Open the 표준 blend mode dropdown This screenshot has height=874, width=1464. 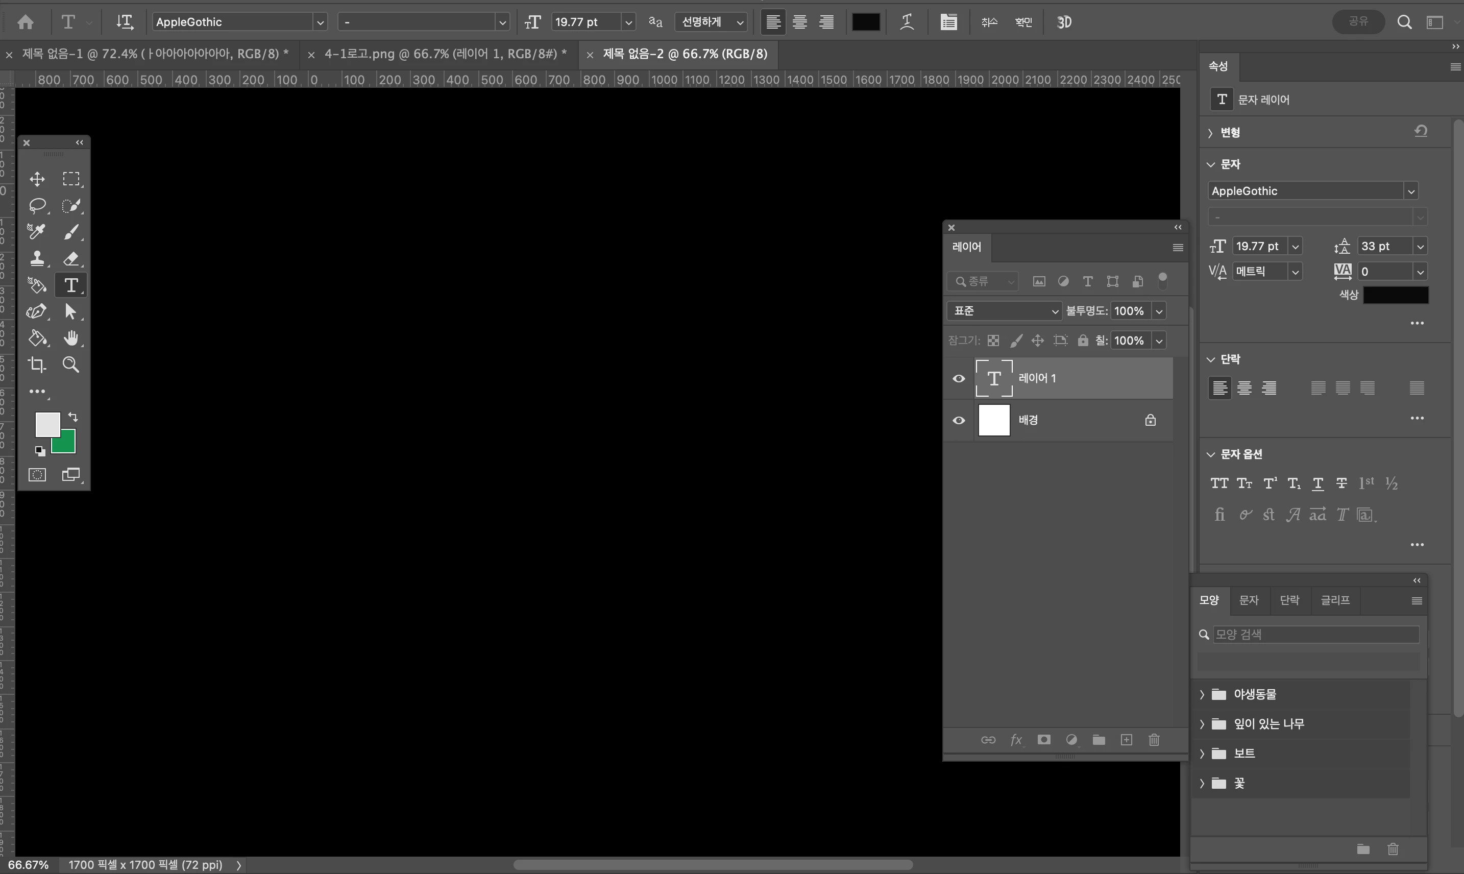(x=1004, y=311)
